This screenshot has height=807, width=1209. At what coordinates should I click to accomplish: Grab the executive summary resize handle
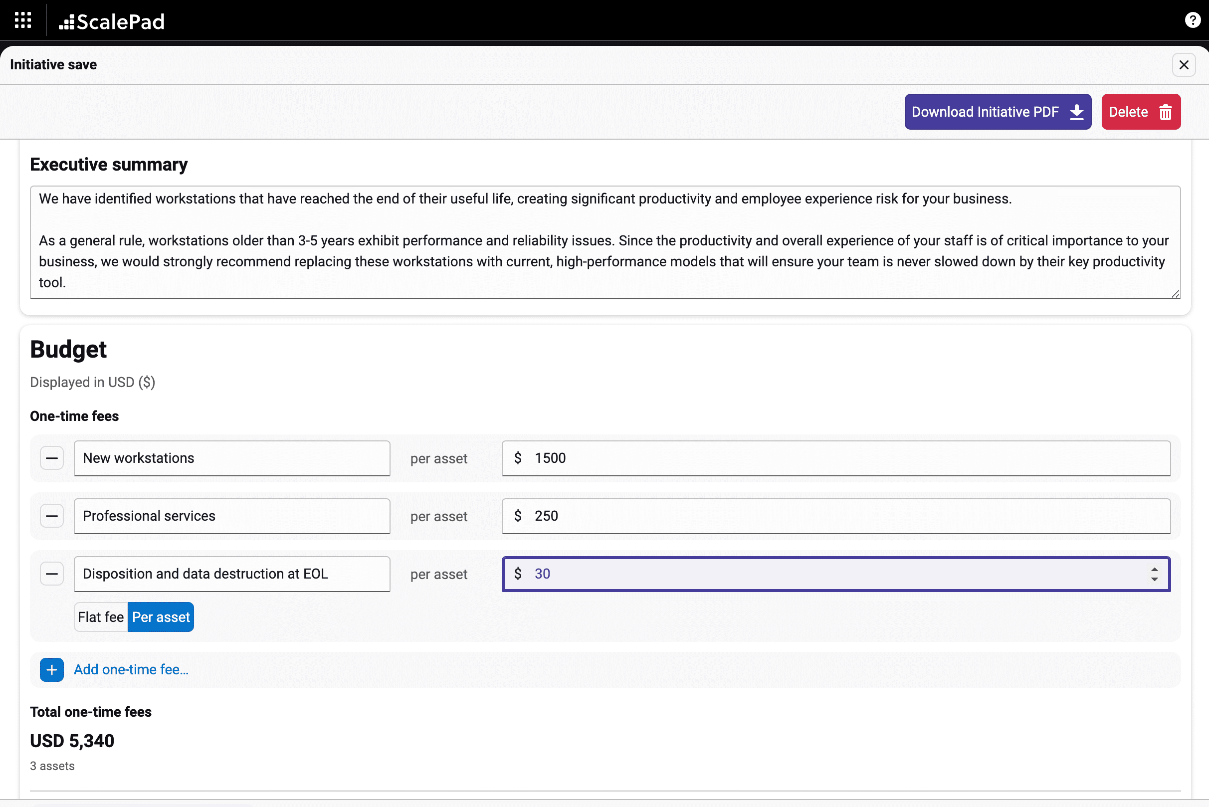pos(1175,294)
